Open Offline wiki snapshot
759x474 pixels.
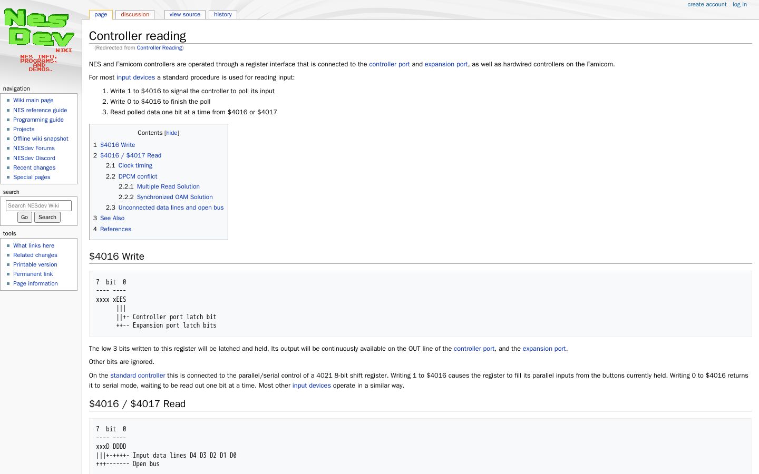pos(41,139)
